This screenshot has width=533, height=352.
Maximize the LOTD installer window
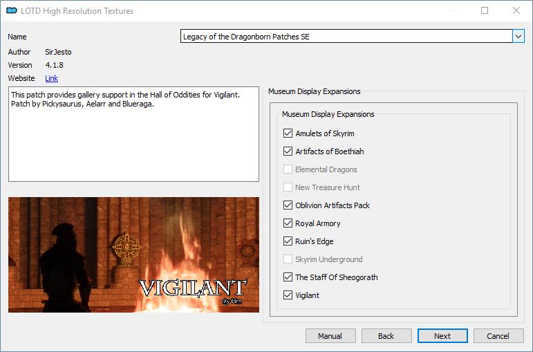pos(485,10)
